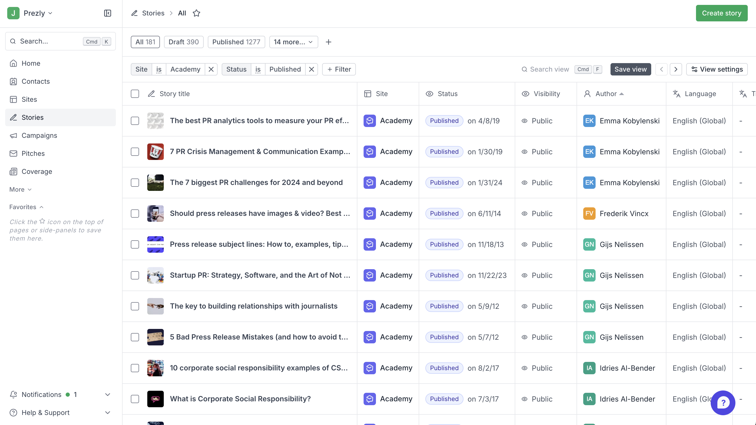Switch to the Published 1277 tab

236,42
